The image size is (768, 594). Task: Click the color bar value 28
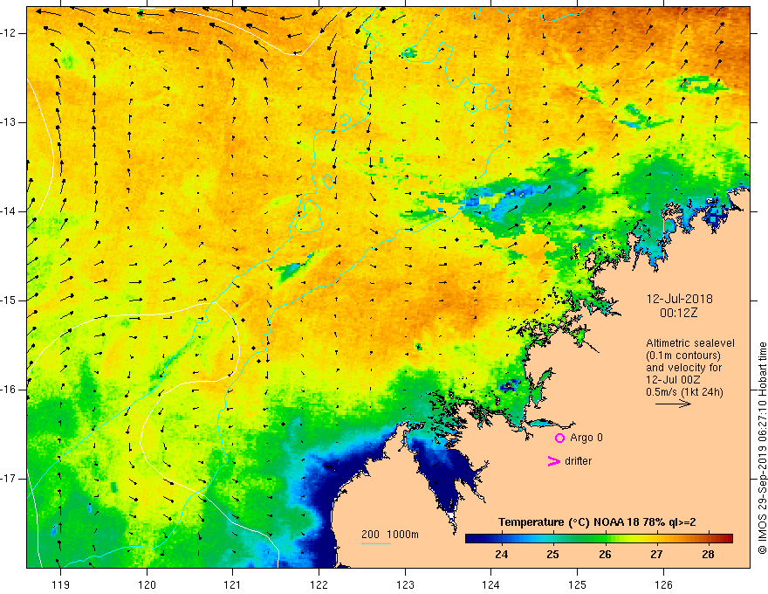pyautogui.click(x=709, y=555)
